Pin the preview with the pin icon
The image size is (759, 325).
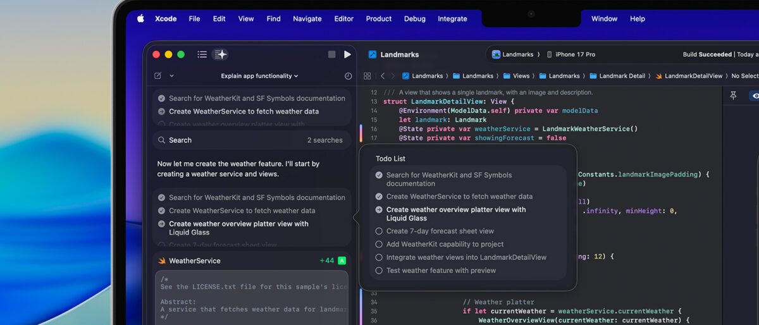tap(733, 95)
